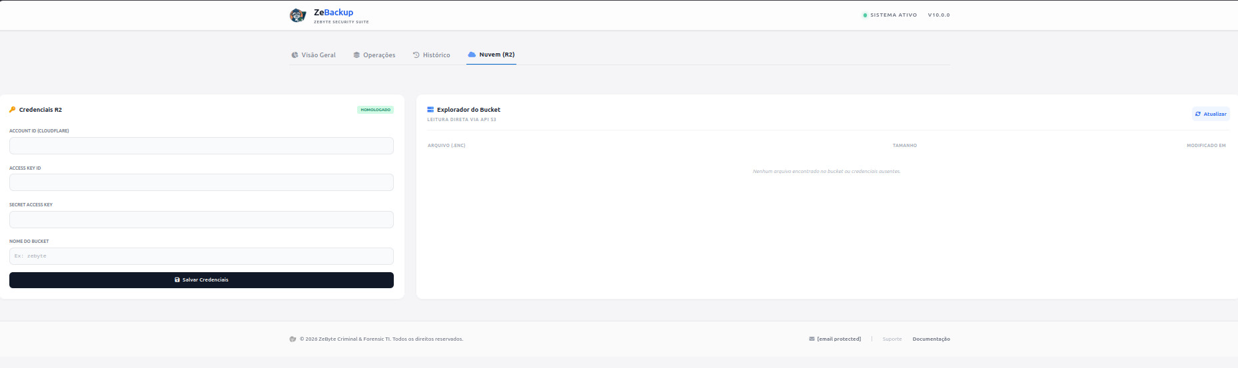Focus the Account ID (Cloudflare) field
Screen dimensions: 1238x368
pos(201,146)
